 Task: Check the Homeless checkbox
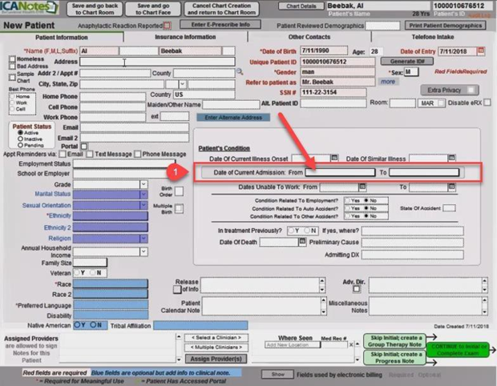pos(11,60)
